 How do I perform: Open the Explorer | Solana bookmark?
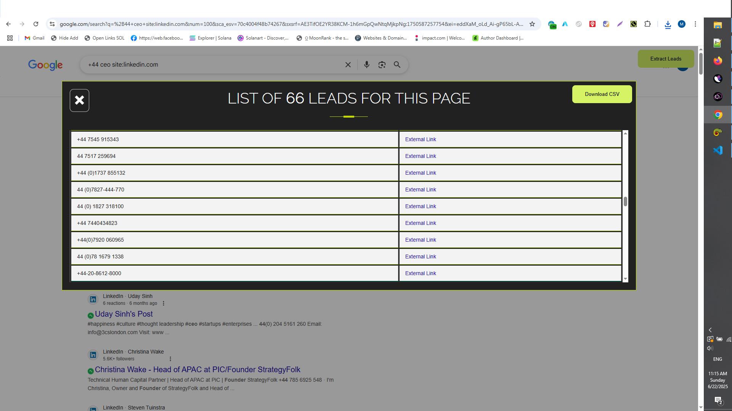click(210, 38)
